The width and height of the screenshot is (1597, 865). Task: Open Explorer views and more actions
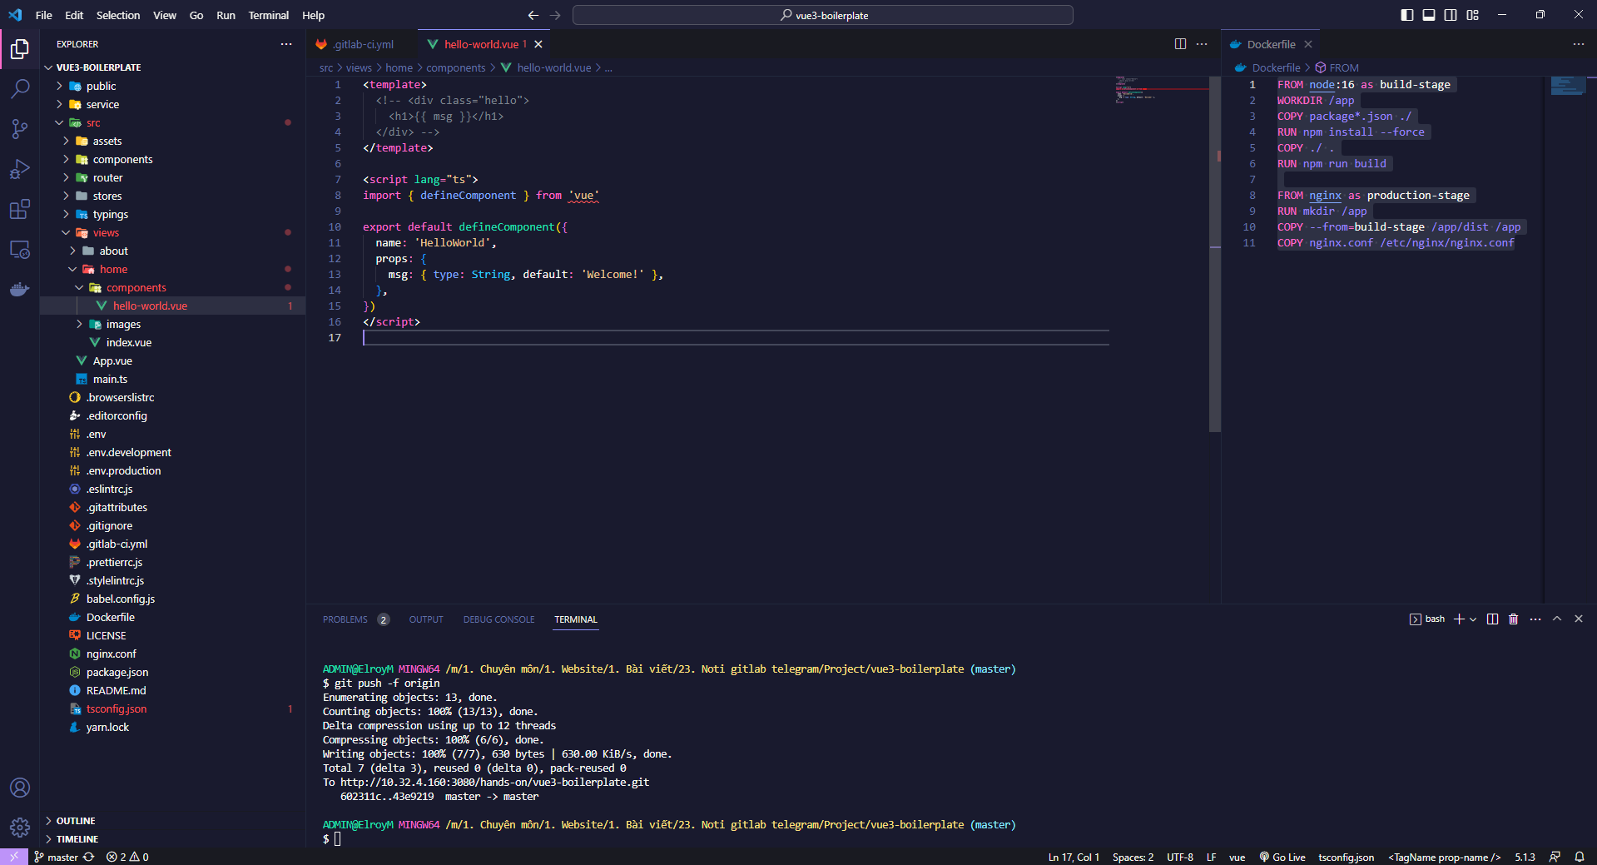286,44
